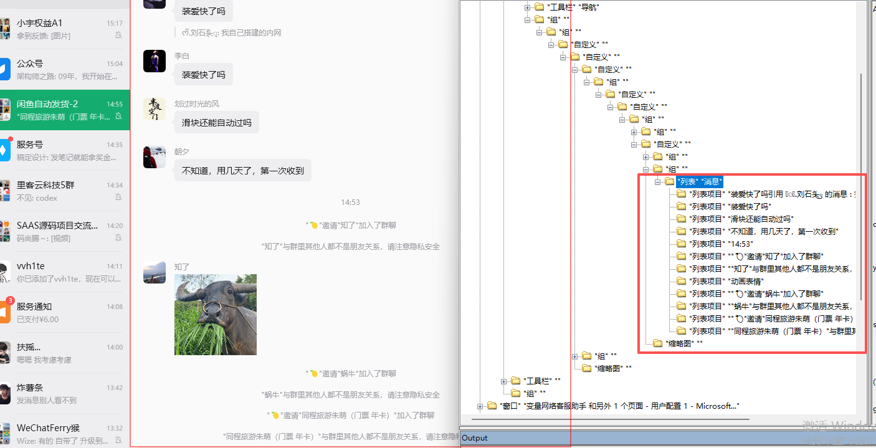
Task: Open the 扶摇 conversation
Action: click(65, 353)
